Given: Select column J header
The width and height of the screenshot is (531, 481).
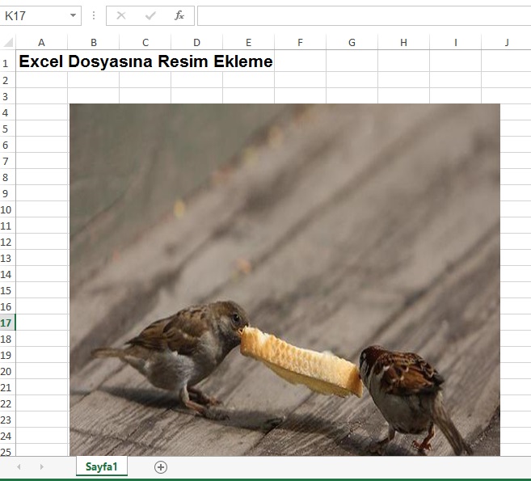Looking at the screenshot, I should point(506,42).
